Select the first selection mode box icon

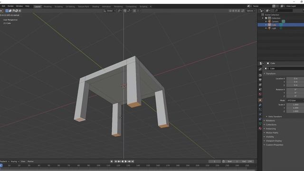pos(7,10)
